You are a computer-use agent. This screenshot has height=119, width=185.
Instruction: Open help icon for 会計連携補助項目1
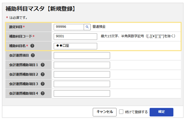coord(43,65)
